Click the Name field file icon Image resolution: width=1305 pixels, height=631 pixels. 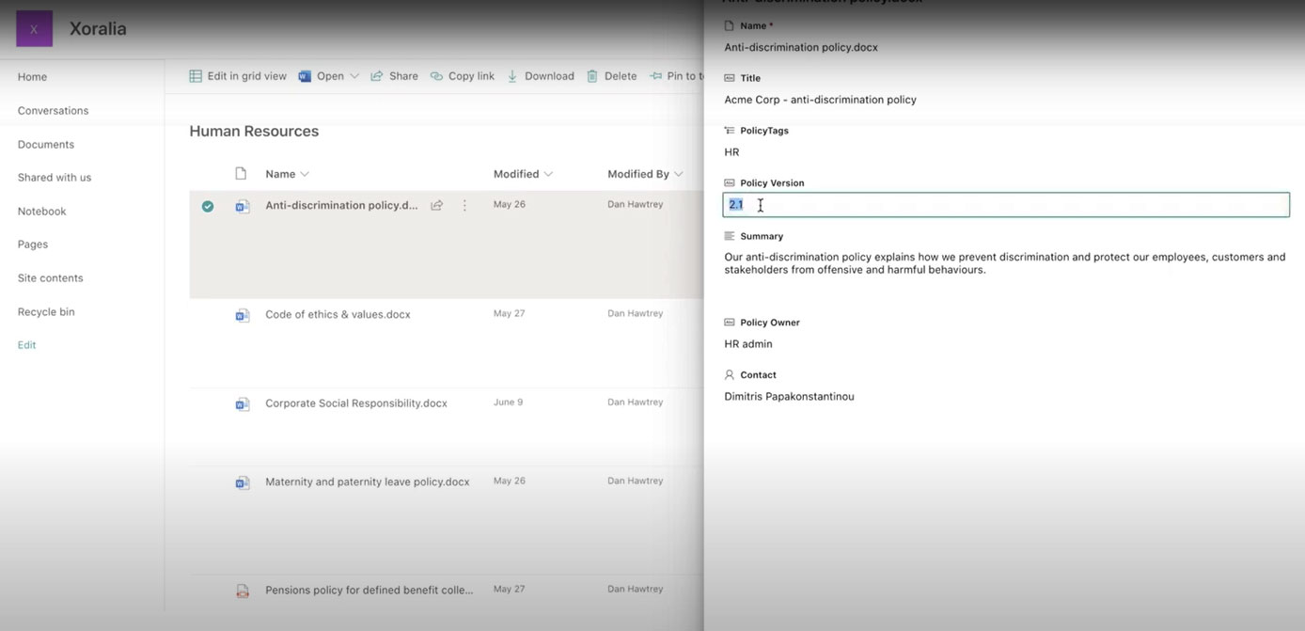tap(730, 26)
